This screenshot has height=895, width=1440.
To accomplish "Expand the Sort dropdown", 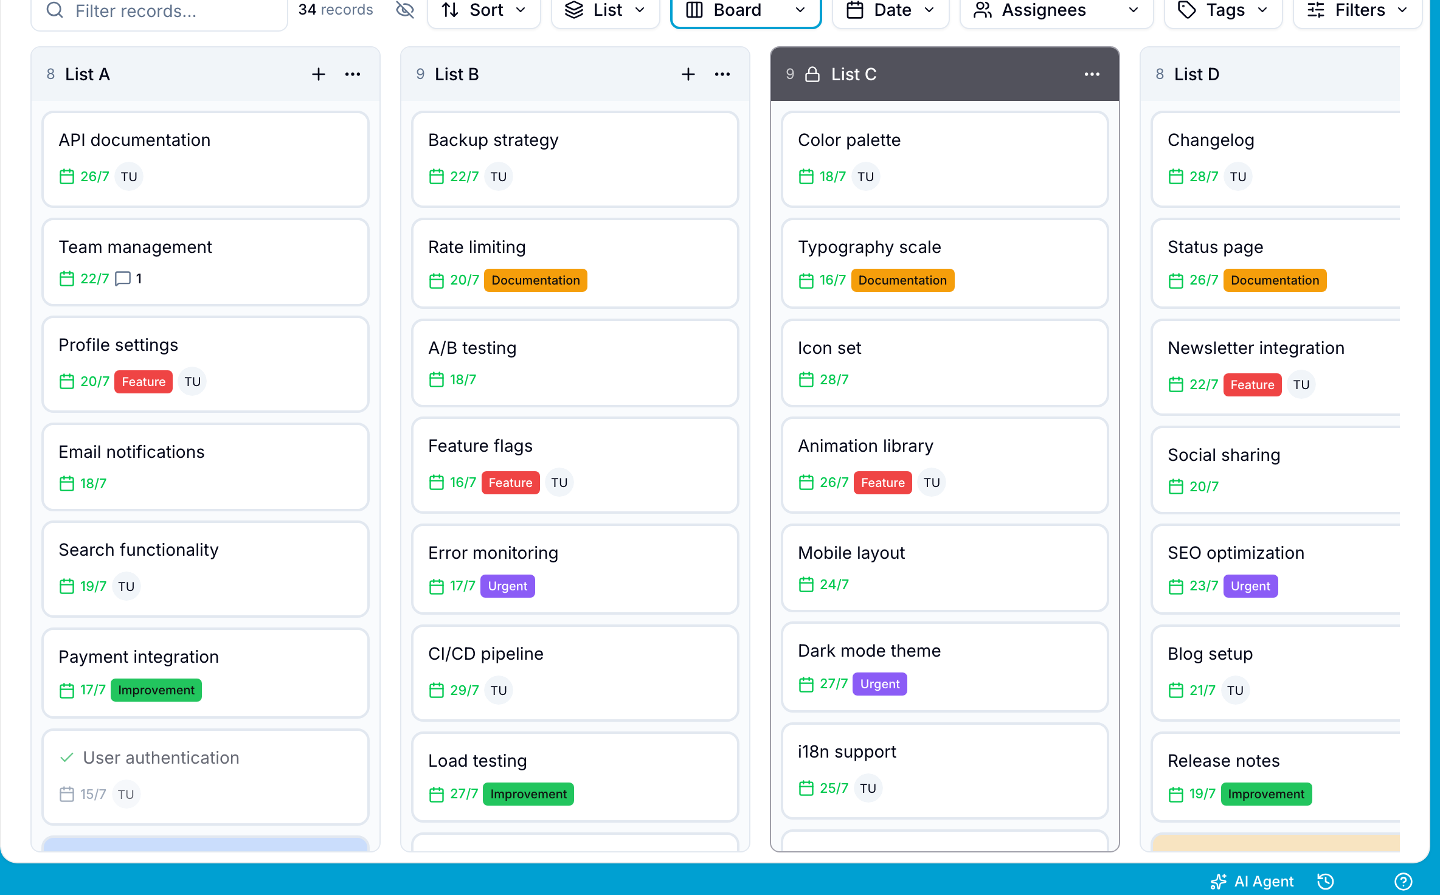I will tap(483, 10).
